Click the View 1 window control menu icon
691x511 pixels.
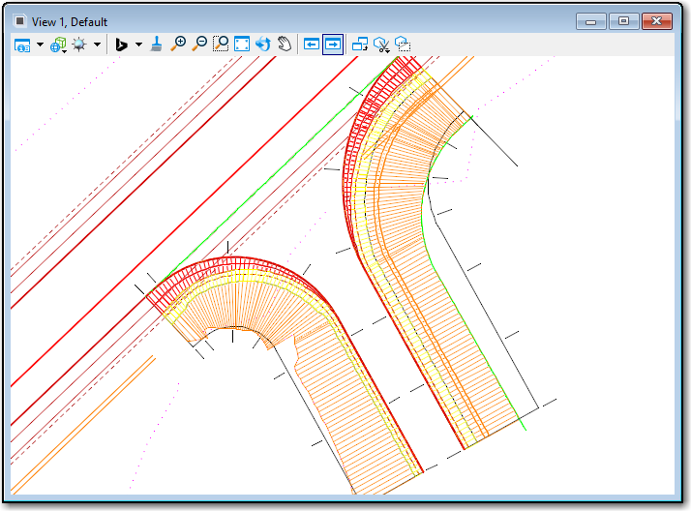pyautogui.click(x=19, y=20)
